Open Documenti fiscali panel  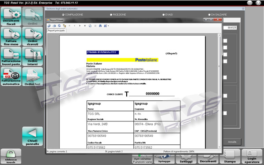(11, 16)
